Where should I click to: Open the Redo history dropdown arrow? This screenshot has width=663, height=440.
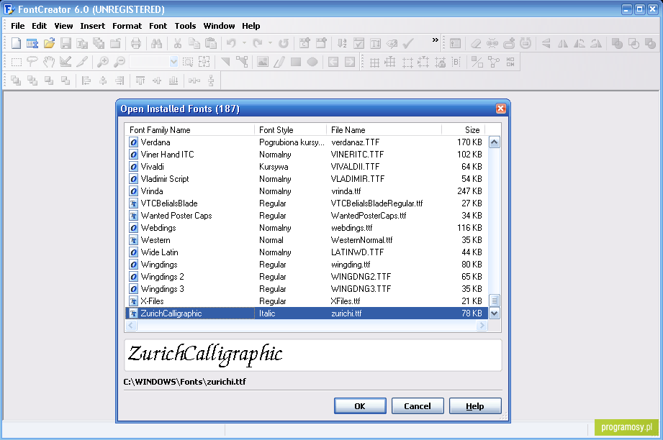pyautogui.click(x=270, y=43)
